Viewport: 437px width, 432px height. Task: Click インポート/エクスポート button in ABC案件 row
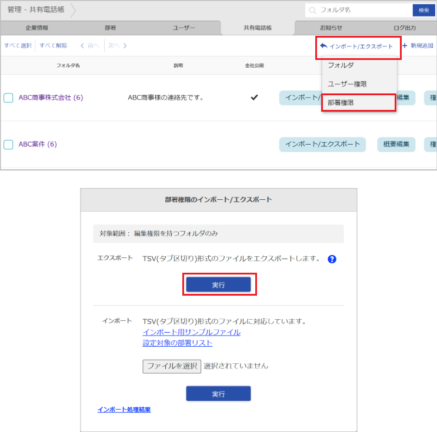[x=322, y=144]
